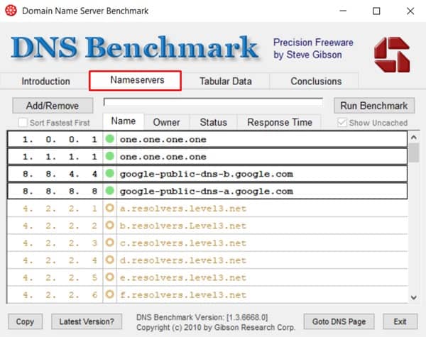Screen dimensions: 426x337
Task: Click the Copy button
Action: coord(25,321)
